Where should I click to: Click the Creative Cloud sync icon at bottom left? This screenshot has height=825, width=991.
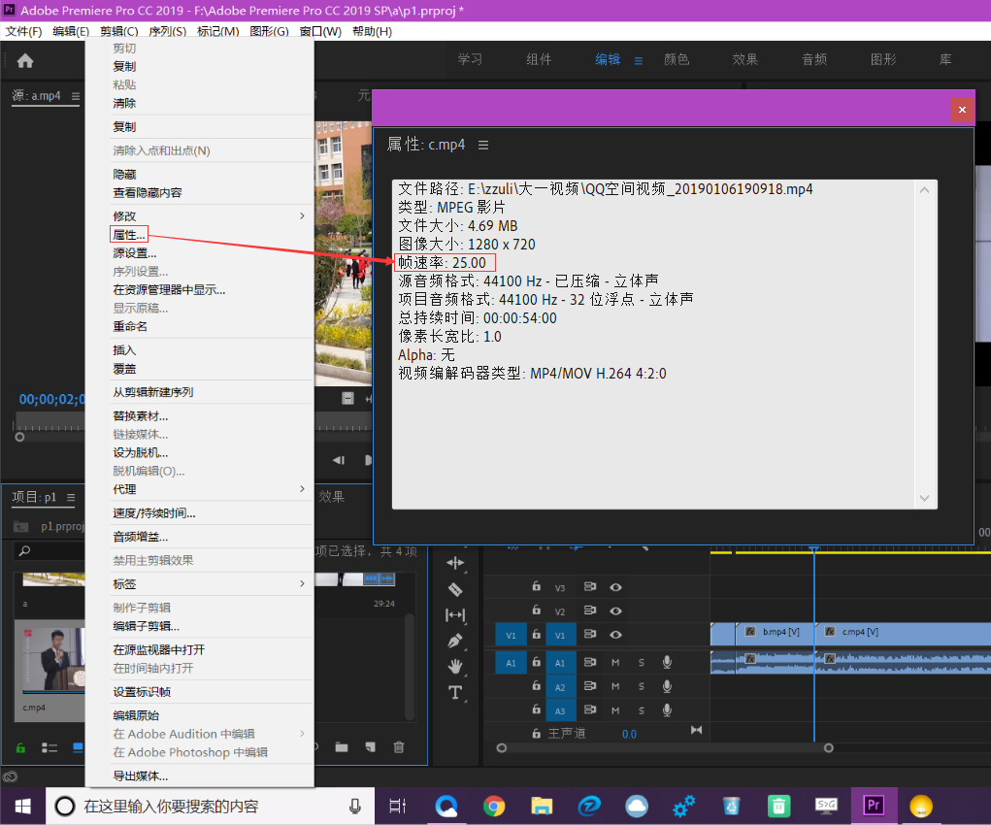click(10, 776)
